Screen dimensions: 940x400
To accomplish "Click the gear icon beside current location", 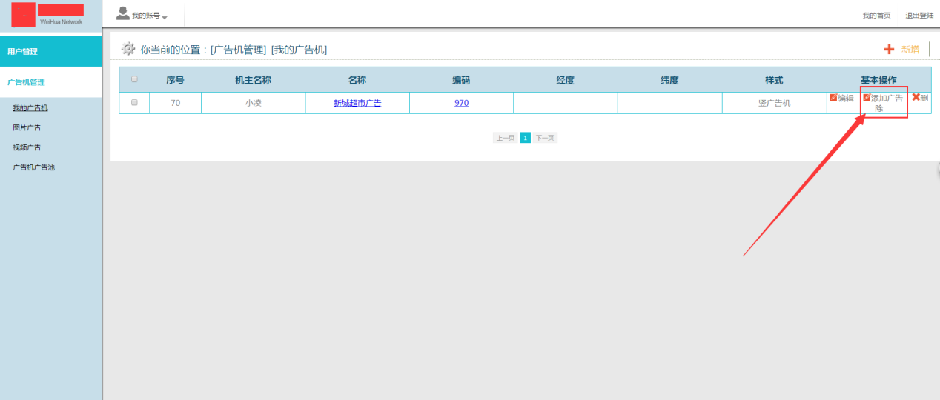I will pyautogui.click(x=128, y=49).
